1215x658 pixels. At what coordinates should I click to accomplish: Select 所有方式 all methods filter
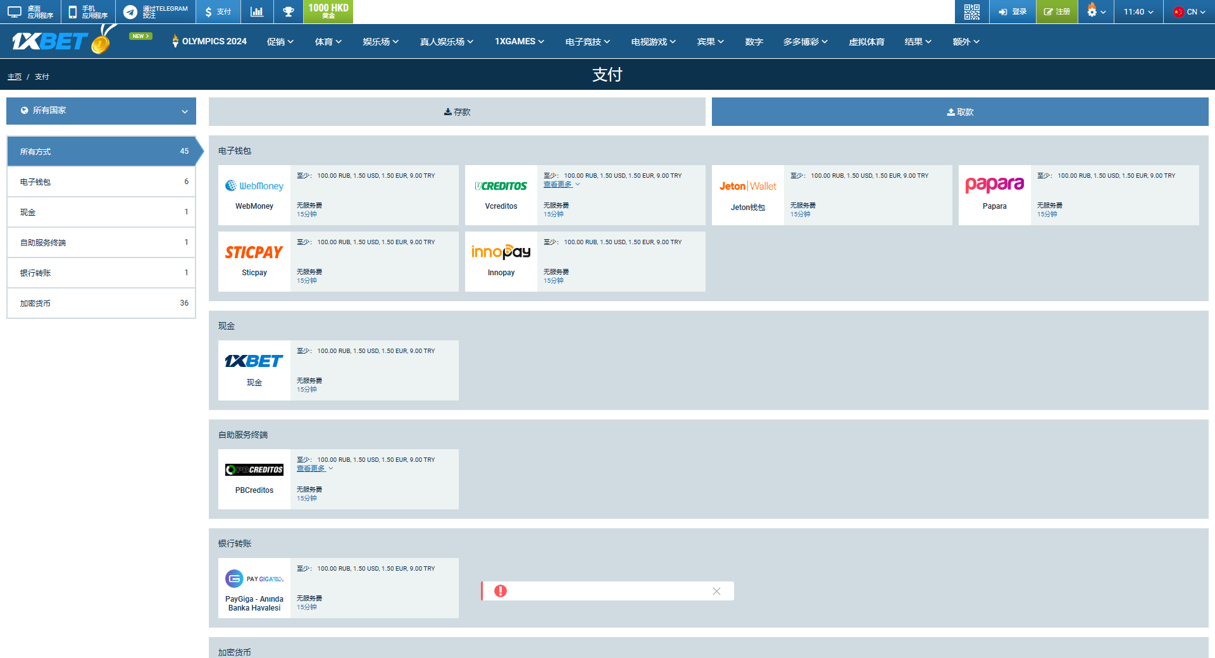[x=101, y=151]
